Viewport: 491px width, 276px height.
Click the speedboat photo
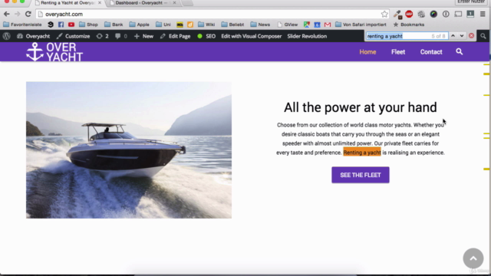(129, 150)
